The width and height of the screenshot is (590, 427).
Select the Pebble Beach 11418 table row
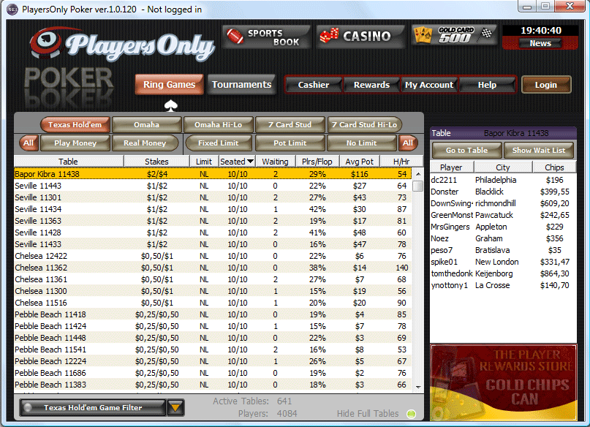(213, 314)
